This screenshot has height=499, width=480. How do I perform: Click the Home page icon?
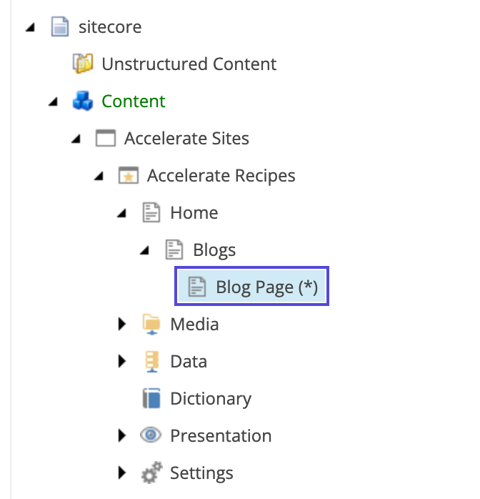pos(151,213)
